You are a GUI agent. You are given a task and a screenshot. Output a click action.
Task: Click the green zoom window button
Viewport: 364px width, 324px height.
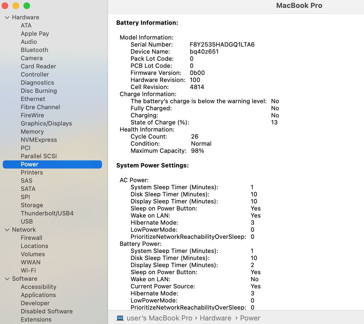[x=27, y=5]
